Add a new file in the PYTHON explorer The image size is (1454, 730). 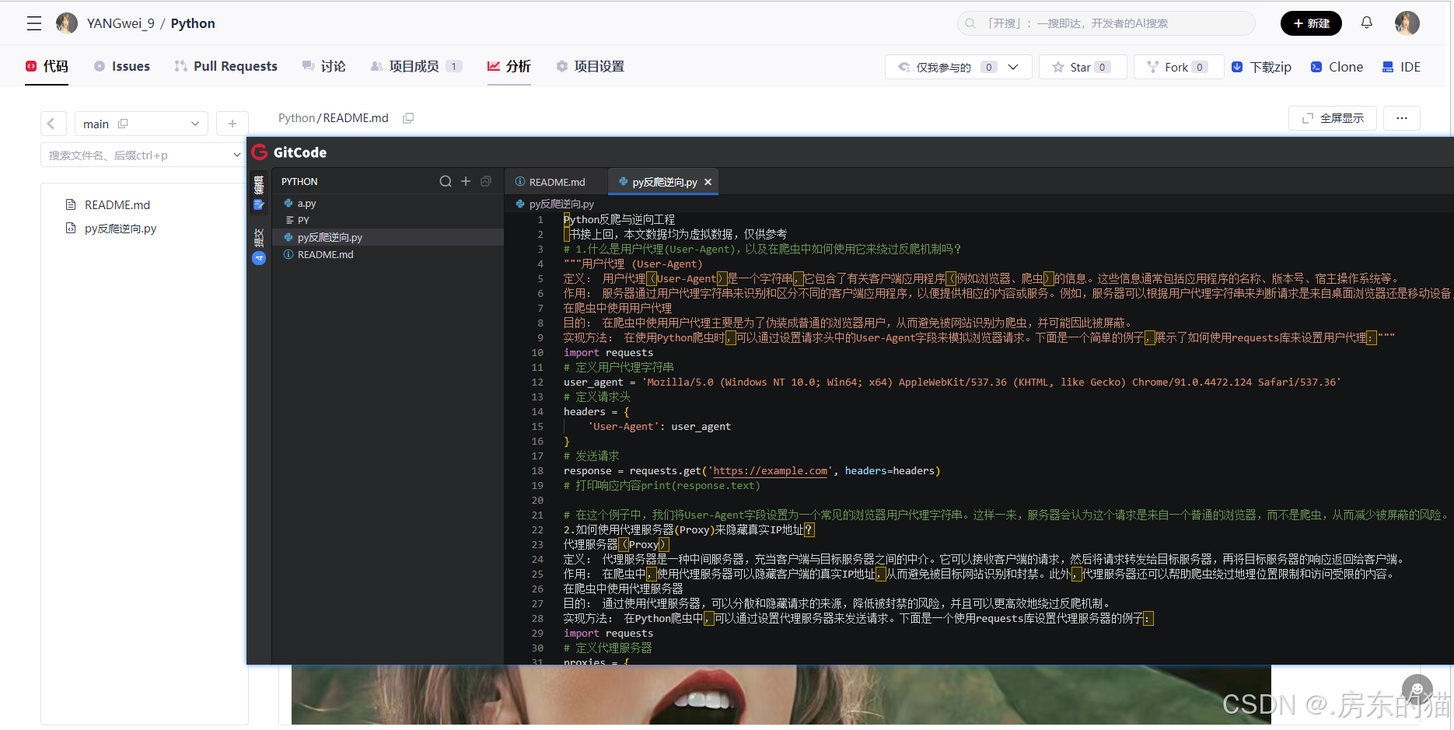466,181
